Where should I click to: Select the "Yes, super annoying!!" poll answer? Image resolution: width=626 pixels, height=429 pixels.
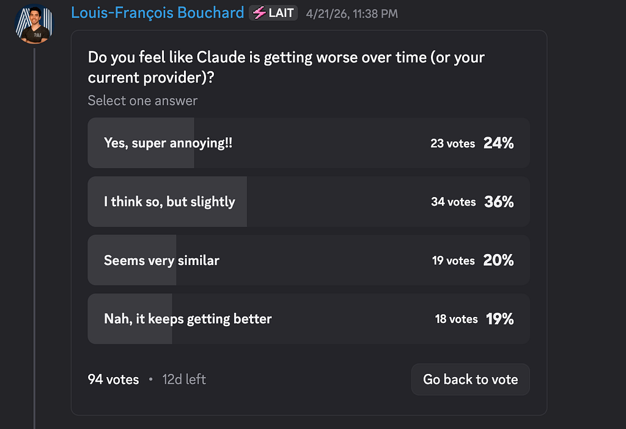[x=309, y=143]
